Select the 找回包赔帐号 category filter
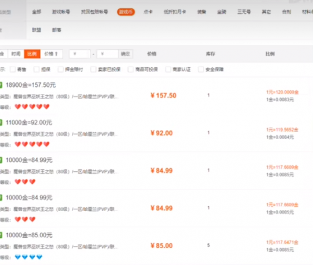 click(94, 12)
